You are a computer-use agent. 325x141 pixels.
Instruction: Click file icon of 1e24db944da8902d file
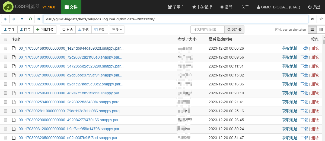click(14, 49)
